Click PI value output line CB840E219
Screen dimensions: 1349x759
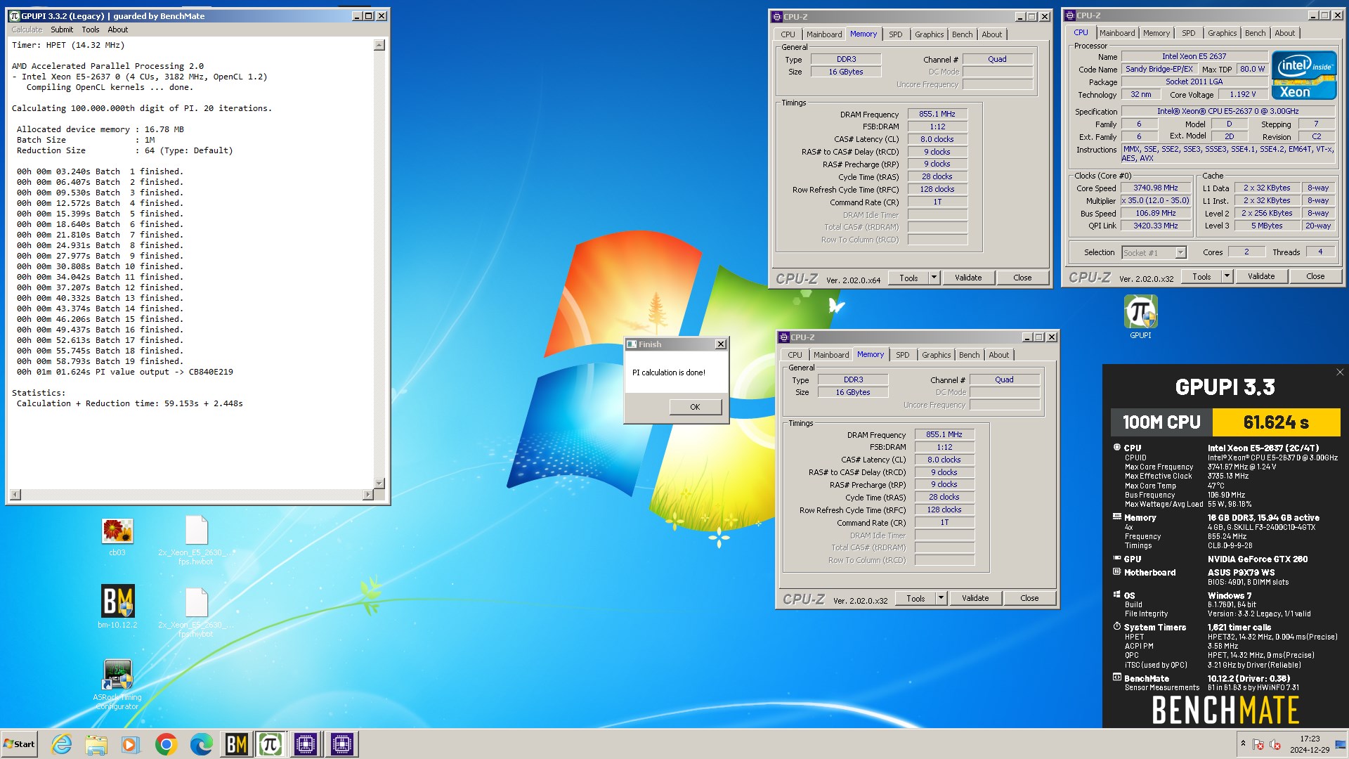[x=125, y=372]
